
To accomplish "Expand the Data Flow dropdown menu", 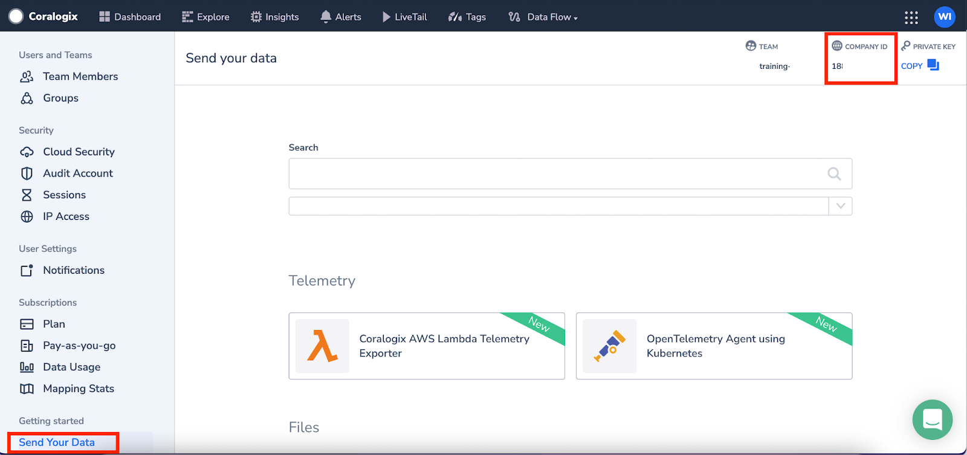I will click(x=543, y=17).
